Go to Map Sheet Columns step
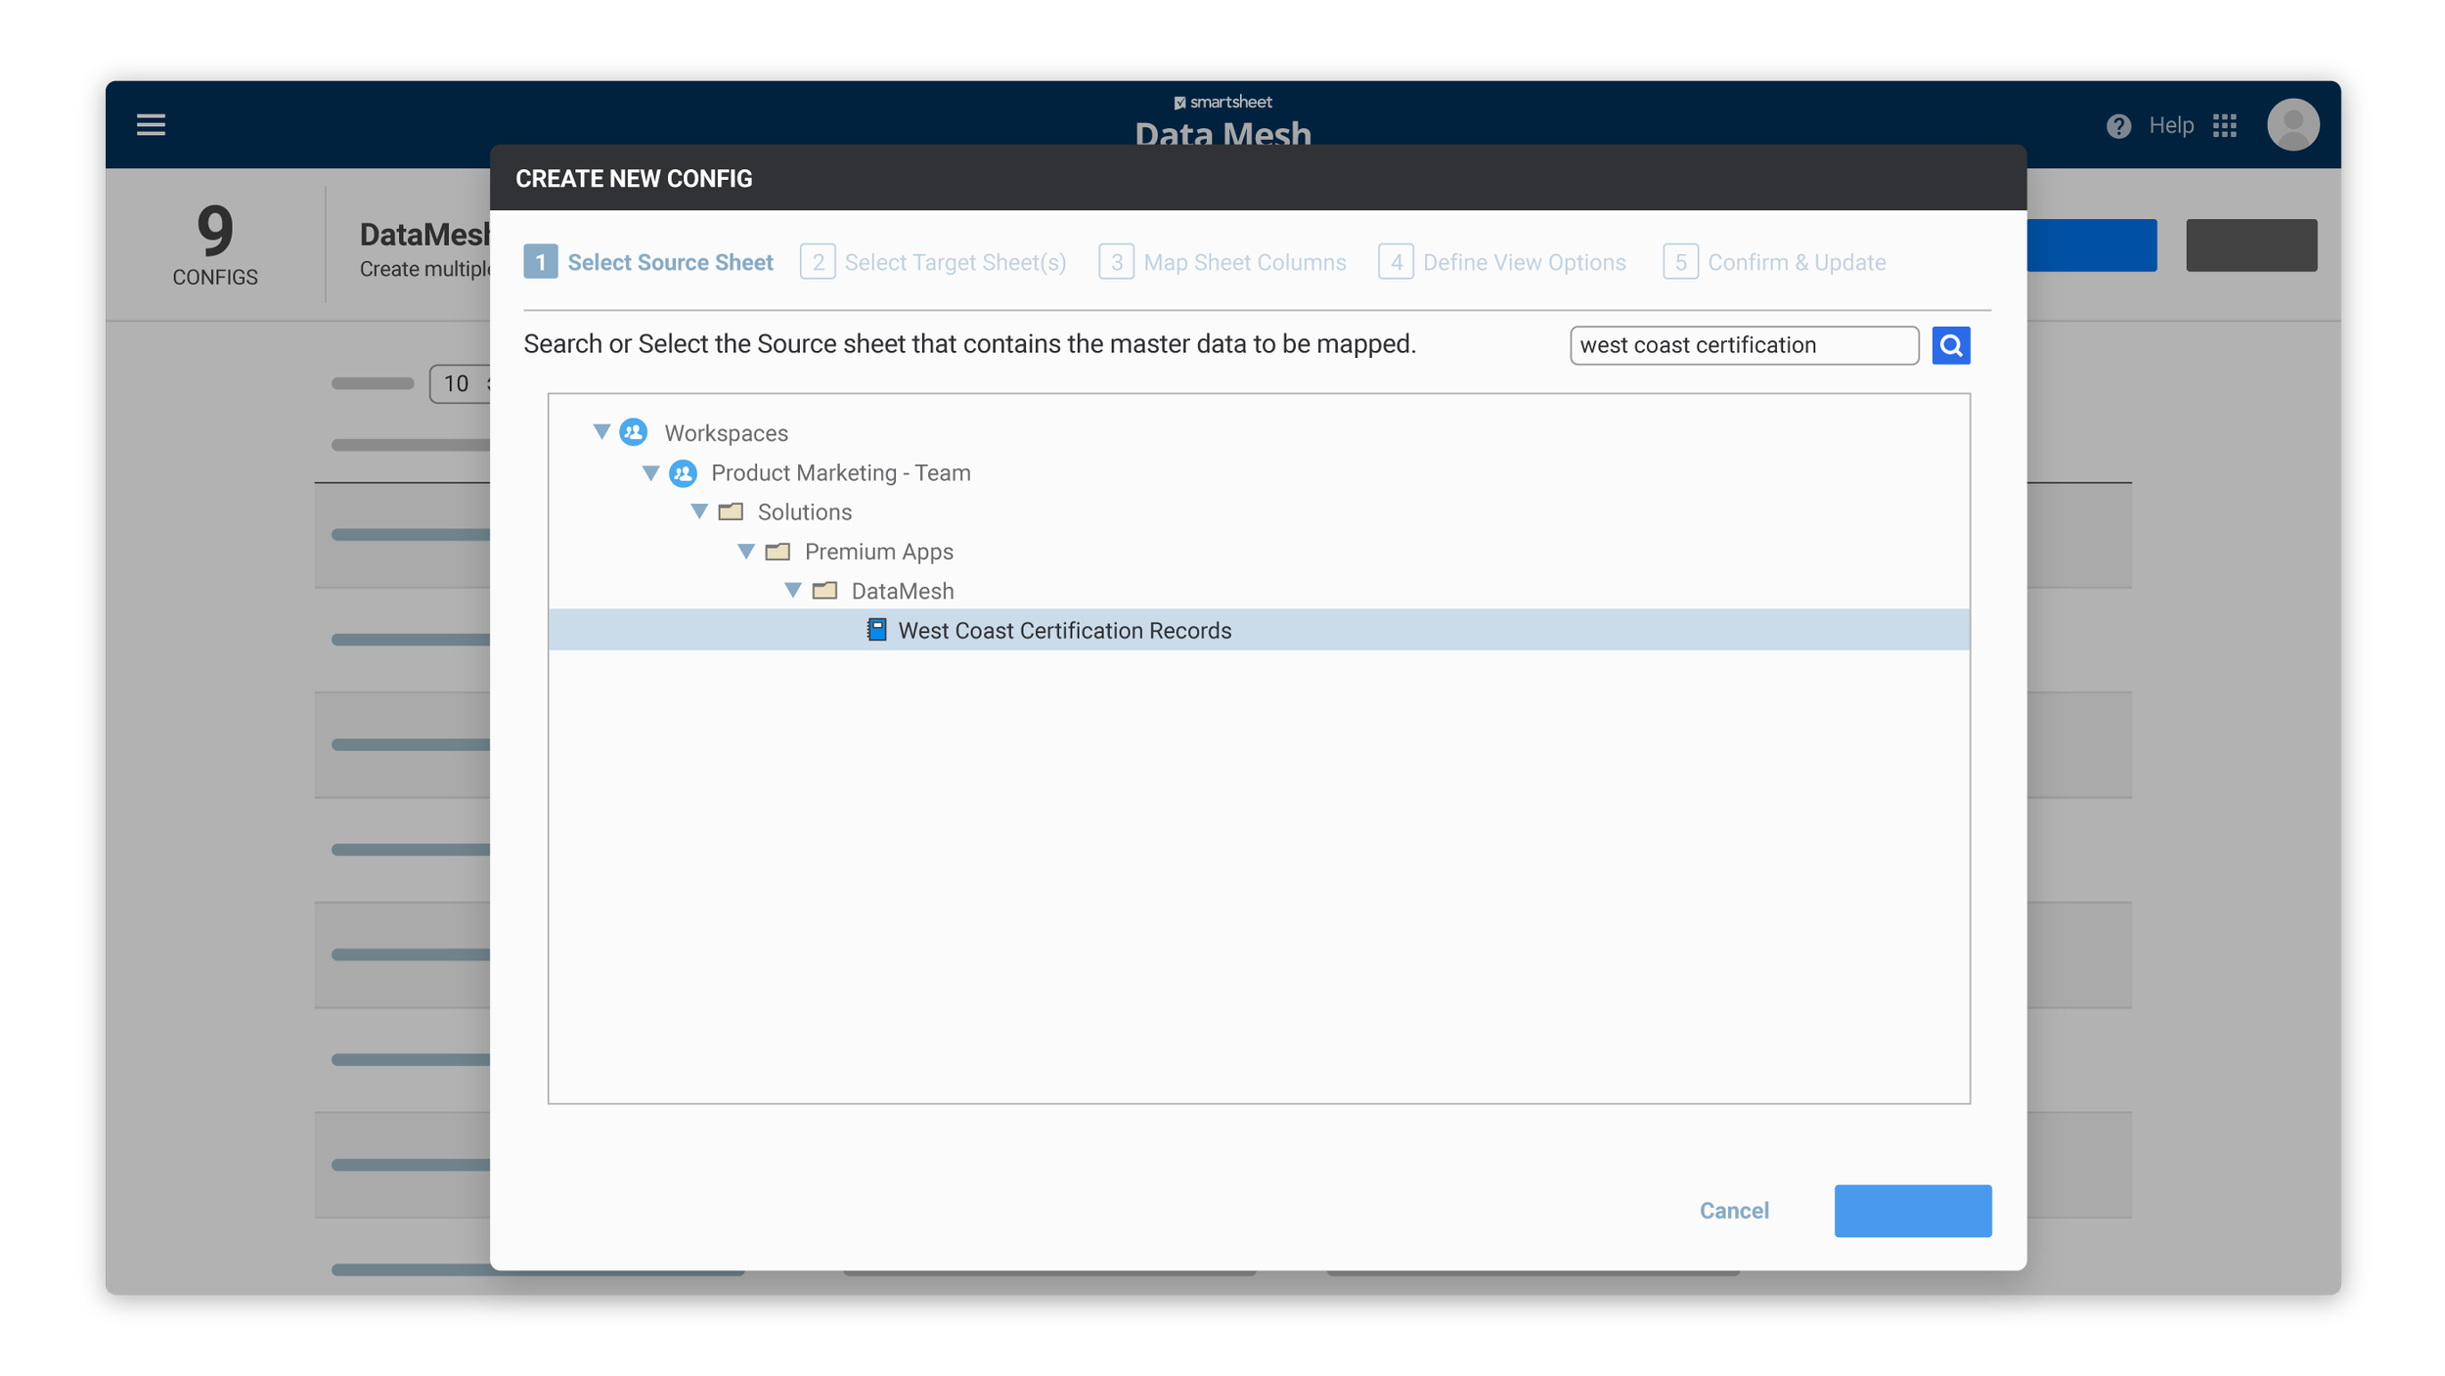The height and width of the screenshot is (1376, 2445). [x=1222, y=262]
